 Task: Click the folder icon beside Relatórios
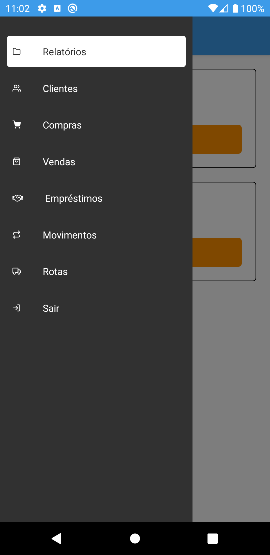click(17, 51)
